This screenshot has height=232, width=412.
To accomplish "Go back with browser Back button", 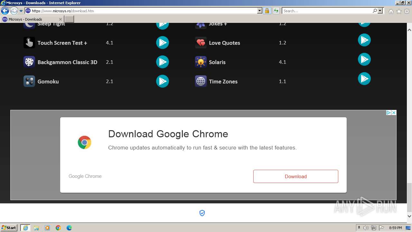I will [x=5, y=11].
